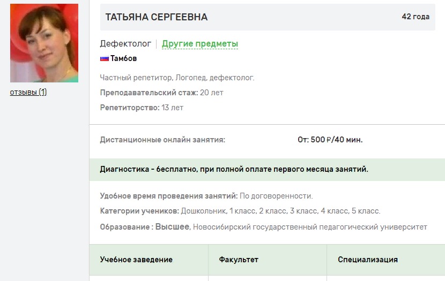
Task: Click the Факультет column header
Action: point(239,260)
